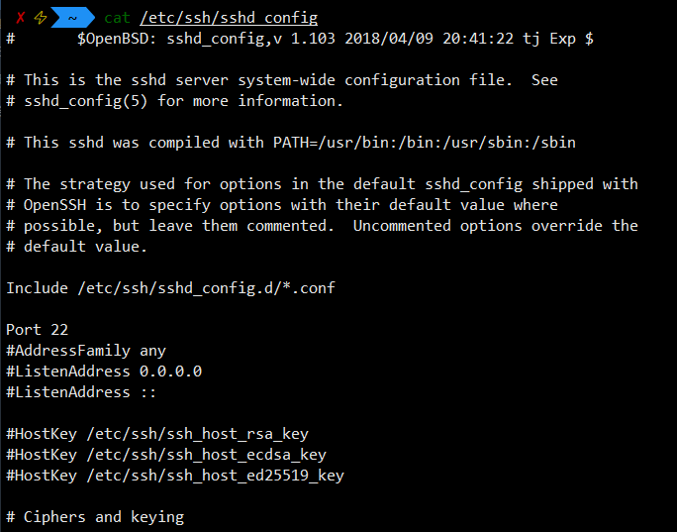Screen dimensions: 677x532
Task: Click the '# Ciphers and keying' comment
Action: coord(95,517)
